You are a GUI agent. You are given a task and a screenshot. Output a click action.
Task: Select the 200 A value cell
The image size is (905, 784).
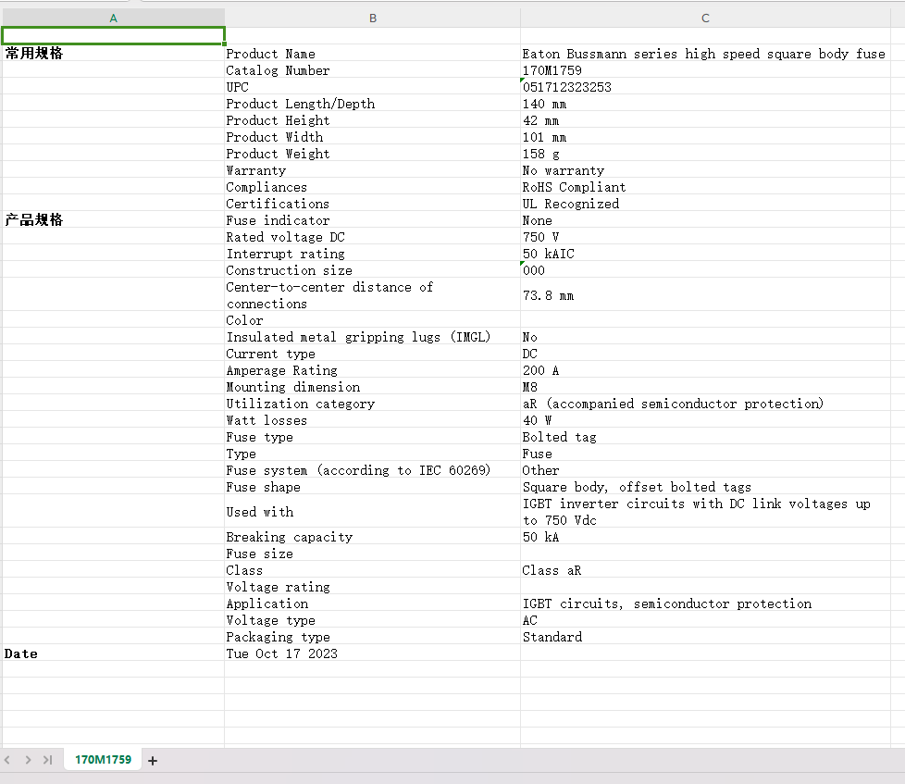(705, 370)
